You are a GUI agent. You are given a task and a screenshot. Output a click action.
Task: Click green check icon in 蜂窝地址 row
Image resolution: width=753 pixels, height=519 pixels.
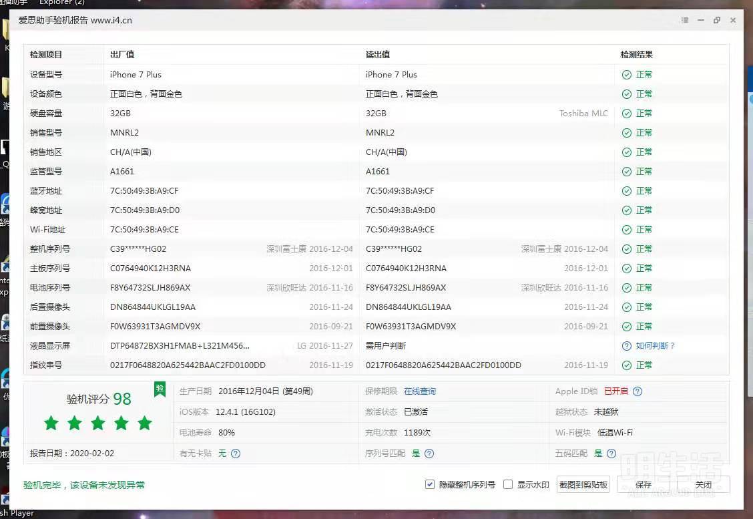(x=627, y=210)
